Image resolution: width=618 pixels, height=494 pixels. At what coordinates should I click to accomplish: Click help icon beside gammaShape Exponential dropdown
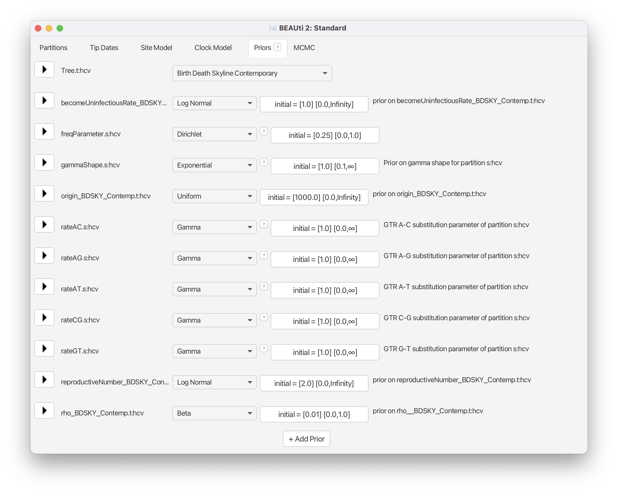264,162
